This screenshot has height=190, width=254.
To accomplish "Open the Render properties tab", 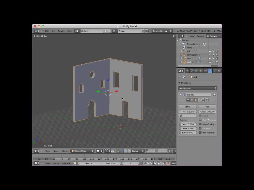I will [x=187, y=71].
